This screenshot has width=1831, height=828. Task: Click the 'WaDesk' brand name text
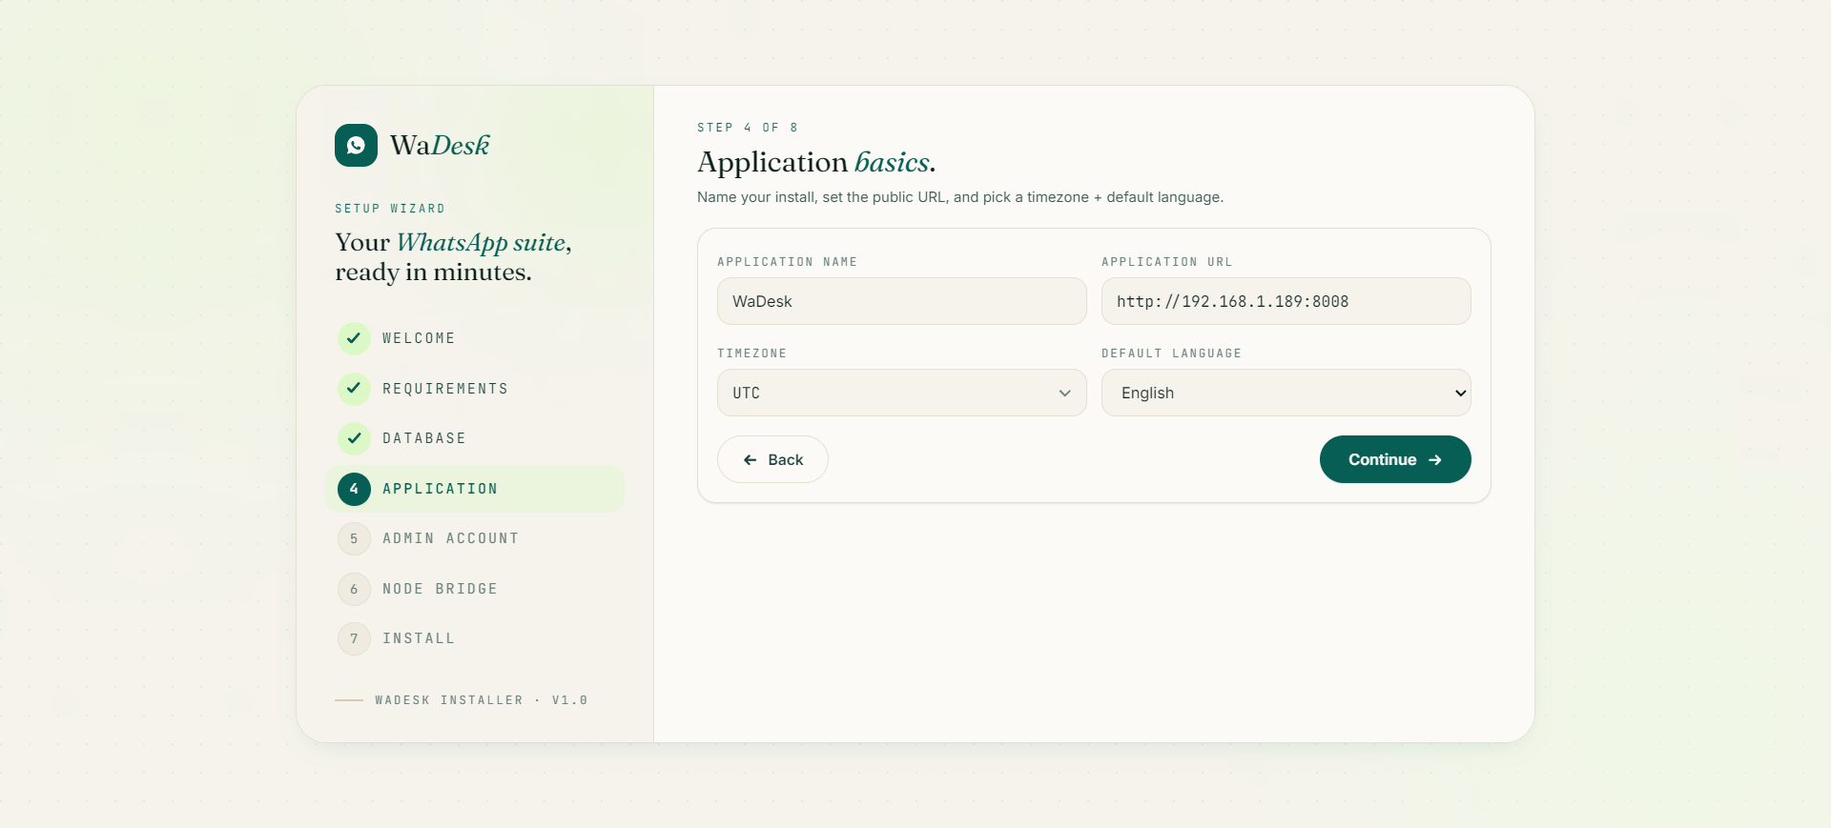440,145
